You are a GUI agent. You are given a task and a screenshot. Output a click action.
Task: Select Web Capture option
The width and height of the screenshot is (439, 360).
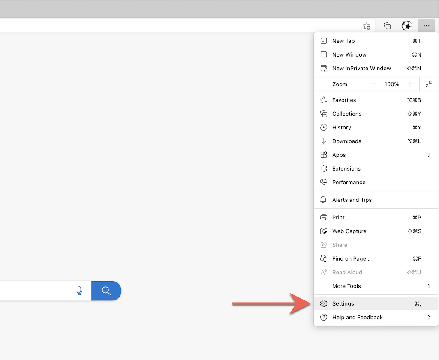click(349, 231)
